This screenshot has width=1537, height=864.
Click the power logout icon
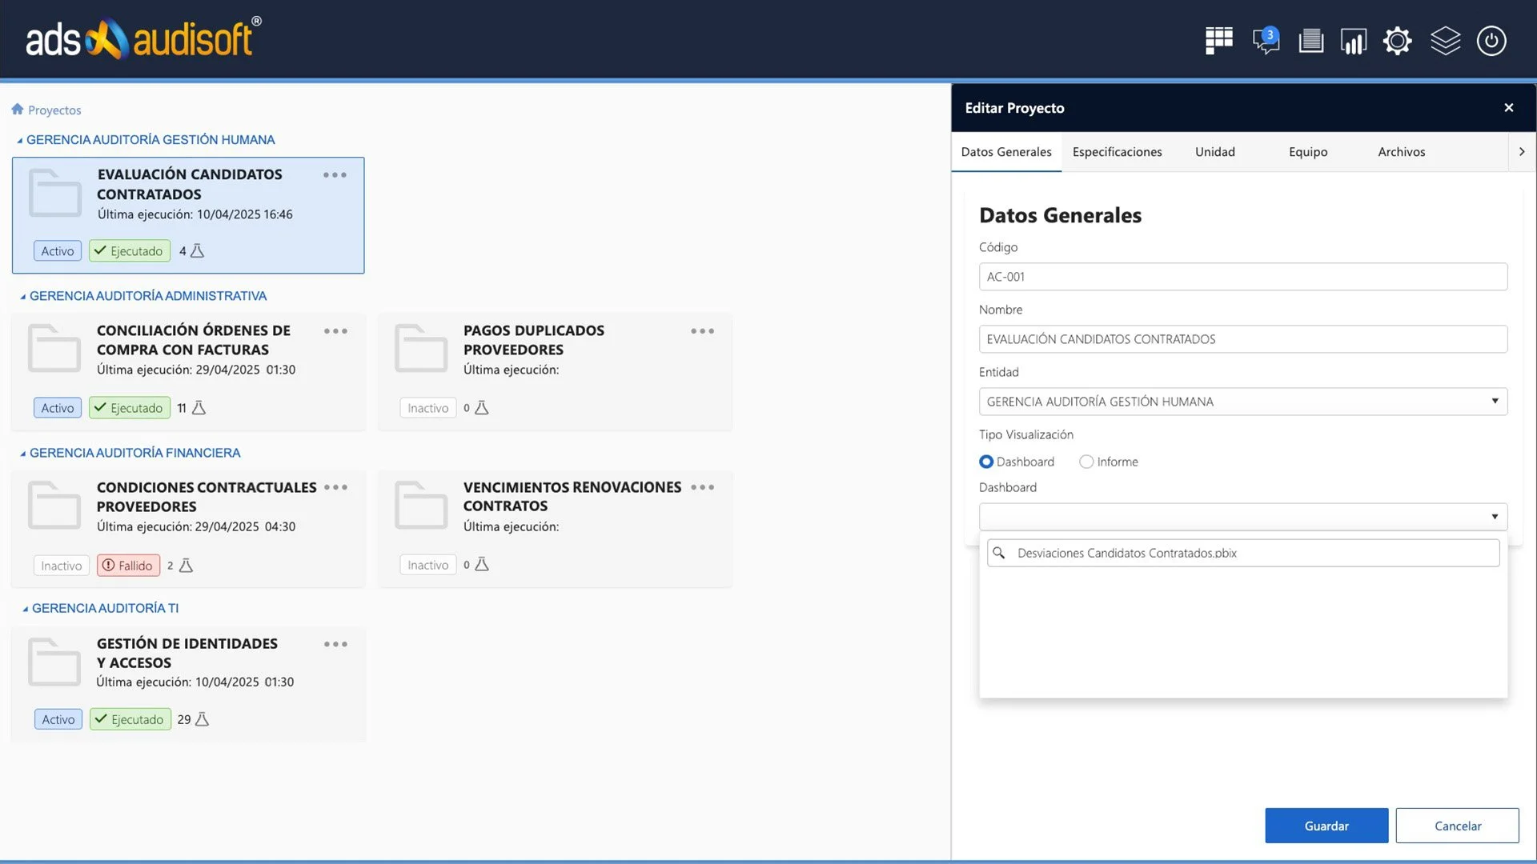click(1491, 40)
